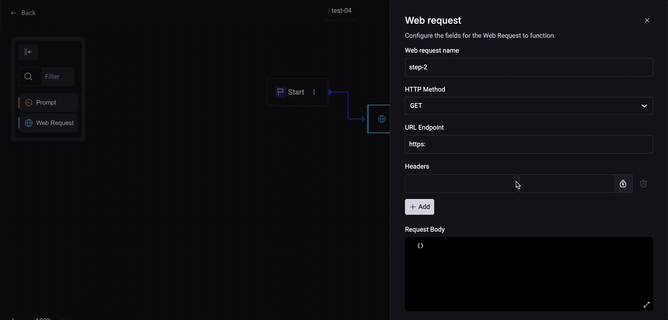668x320 pixels.
Task: Click the globe icon on canvas node
Action: coord(381,119)
